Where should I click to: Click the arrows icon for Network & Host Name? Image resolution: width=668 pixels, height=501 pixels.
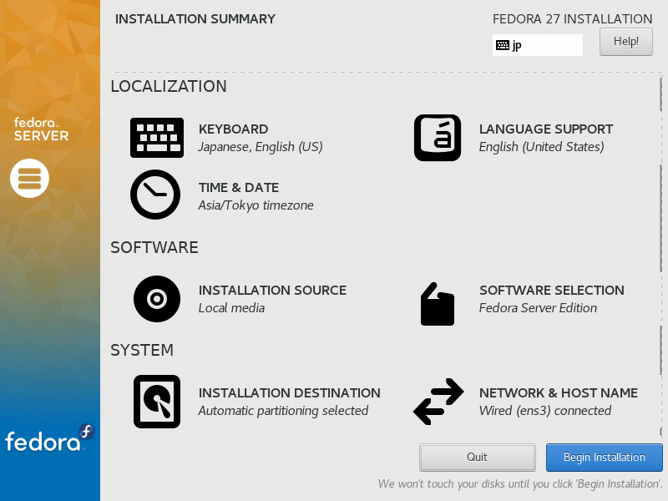[438, 402]
